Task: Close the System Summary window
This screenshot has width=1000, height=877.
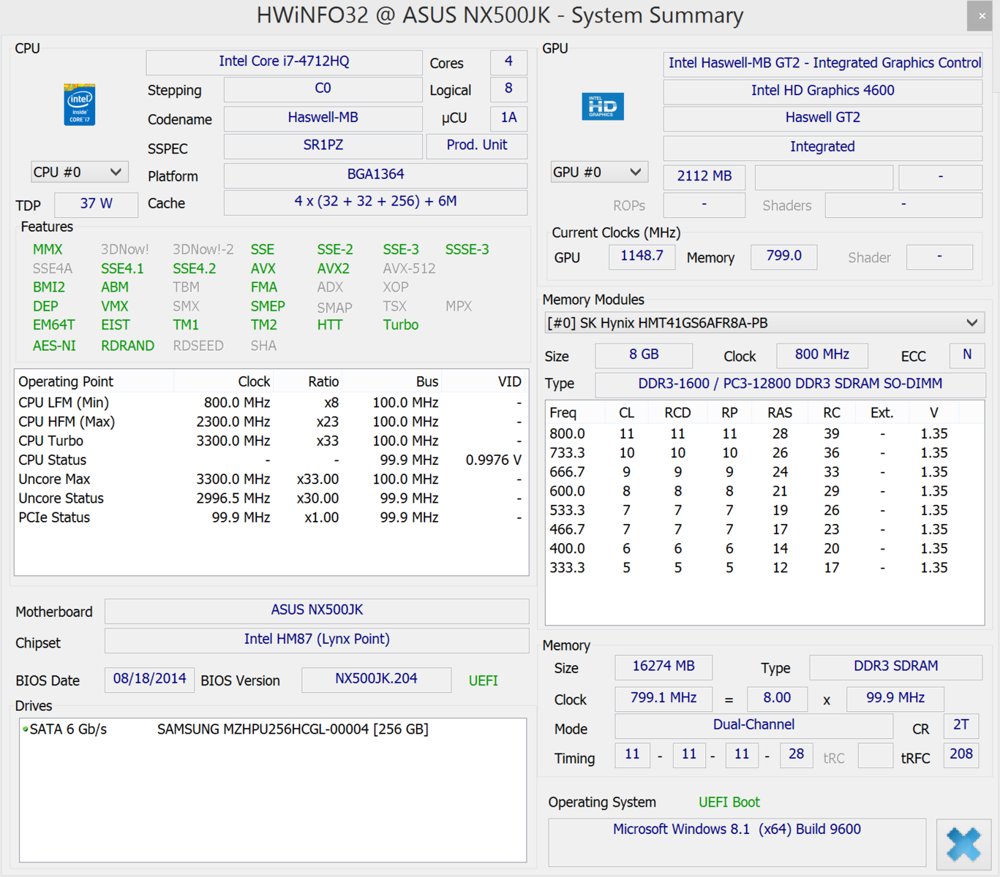Action: point(980,16)
